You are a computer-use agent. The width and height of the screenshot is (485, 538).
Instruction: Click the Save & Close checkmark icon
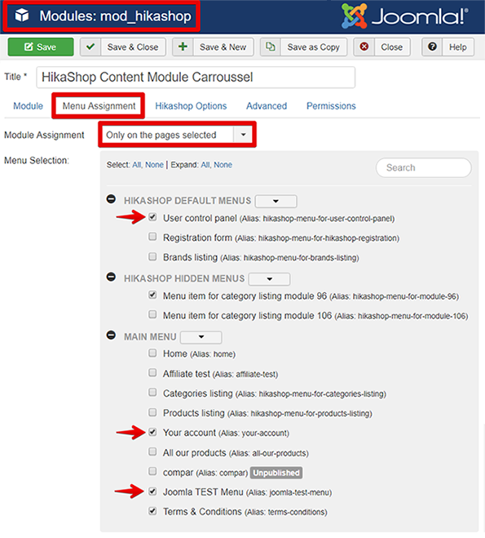(90, 47)
